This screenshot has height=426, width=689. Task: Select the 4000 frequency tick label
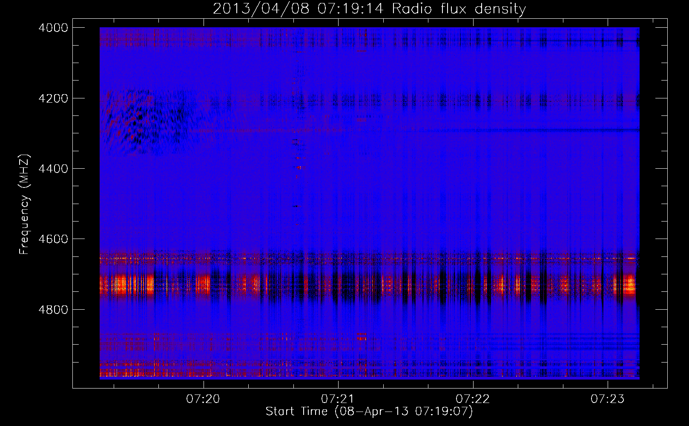point(53,28)
